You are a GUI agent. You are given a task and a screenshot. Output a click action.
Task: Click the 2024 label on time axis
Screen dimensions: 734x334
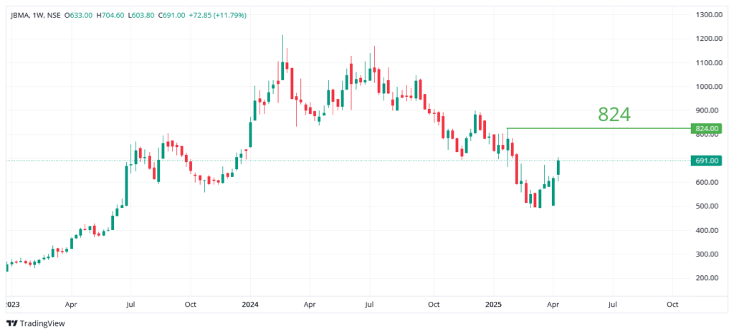click(x=249, y=303)
